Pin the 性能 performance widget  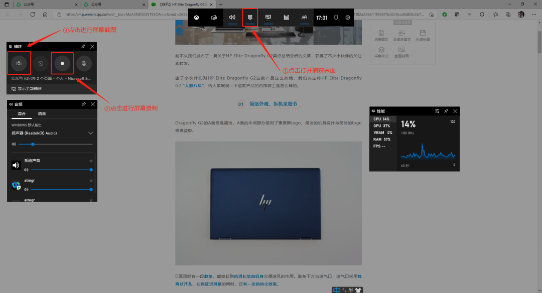click(446, 111)
